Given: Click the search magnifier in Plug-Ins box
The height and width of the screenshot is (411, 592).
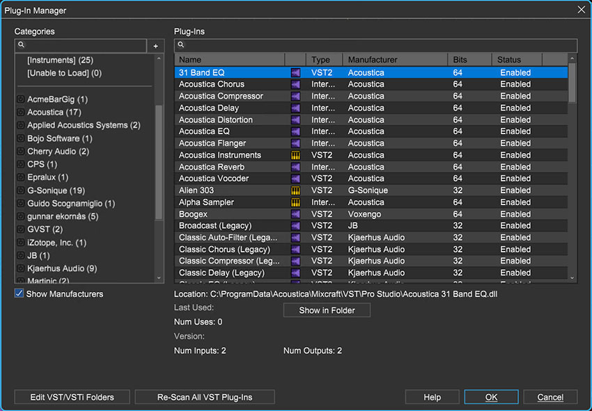Looking at the screenshot, I should [181, 45].
